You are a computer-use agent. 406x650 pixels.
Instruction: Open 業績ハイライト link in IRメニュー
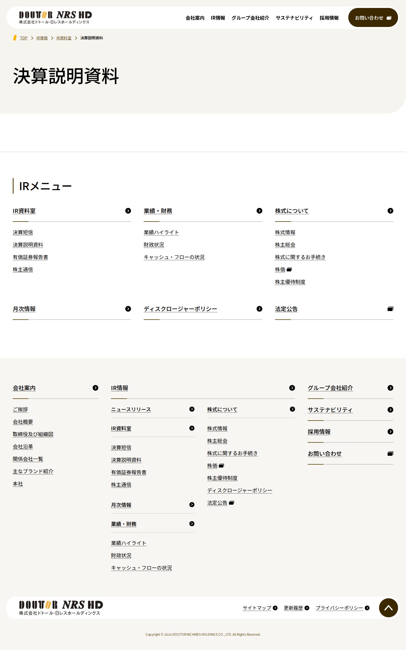pos(161,232)
